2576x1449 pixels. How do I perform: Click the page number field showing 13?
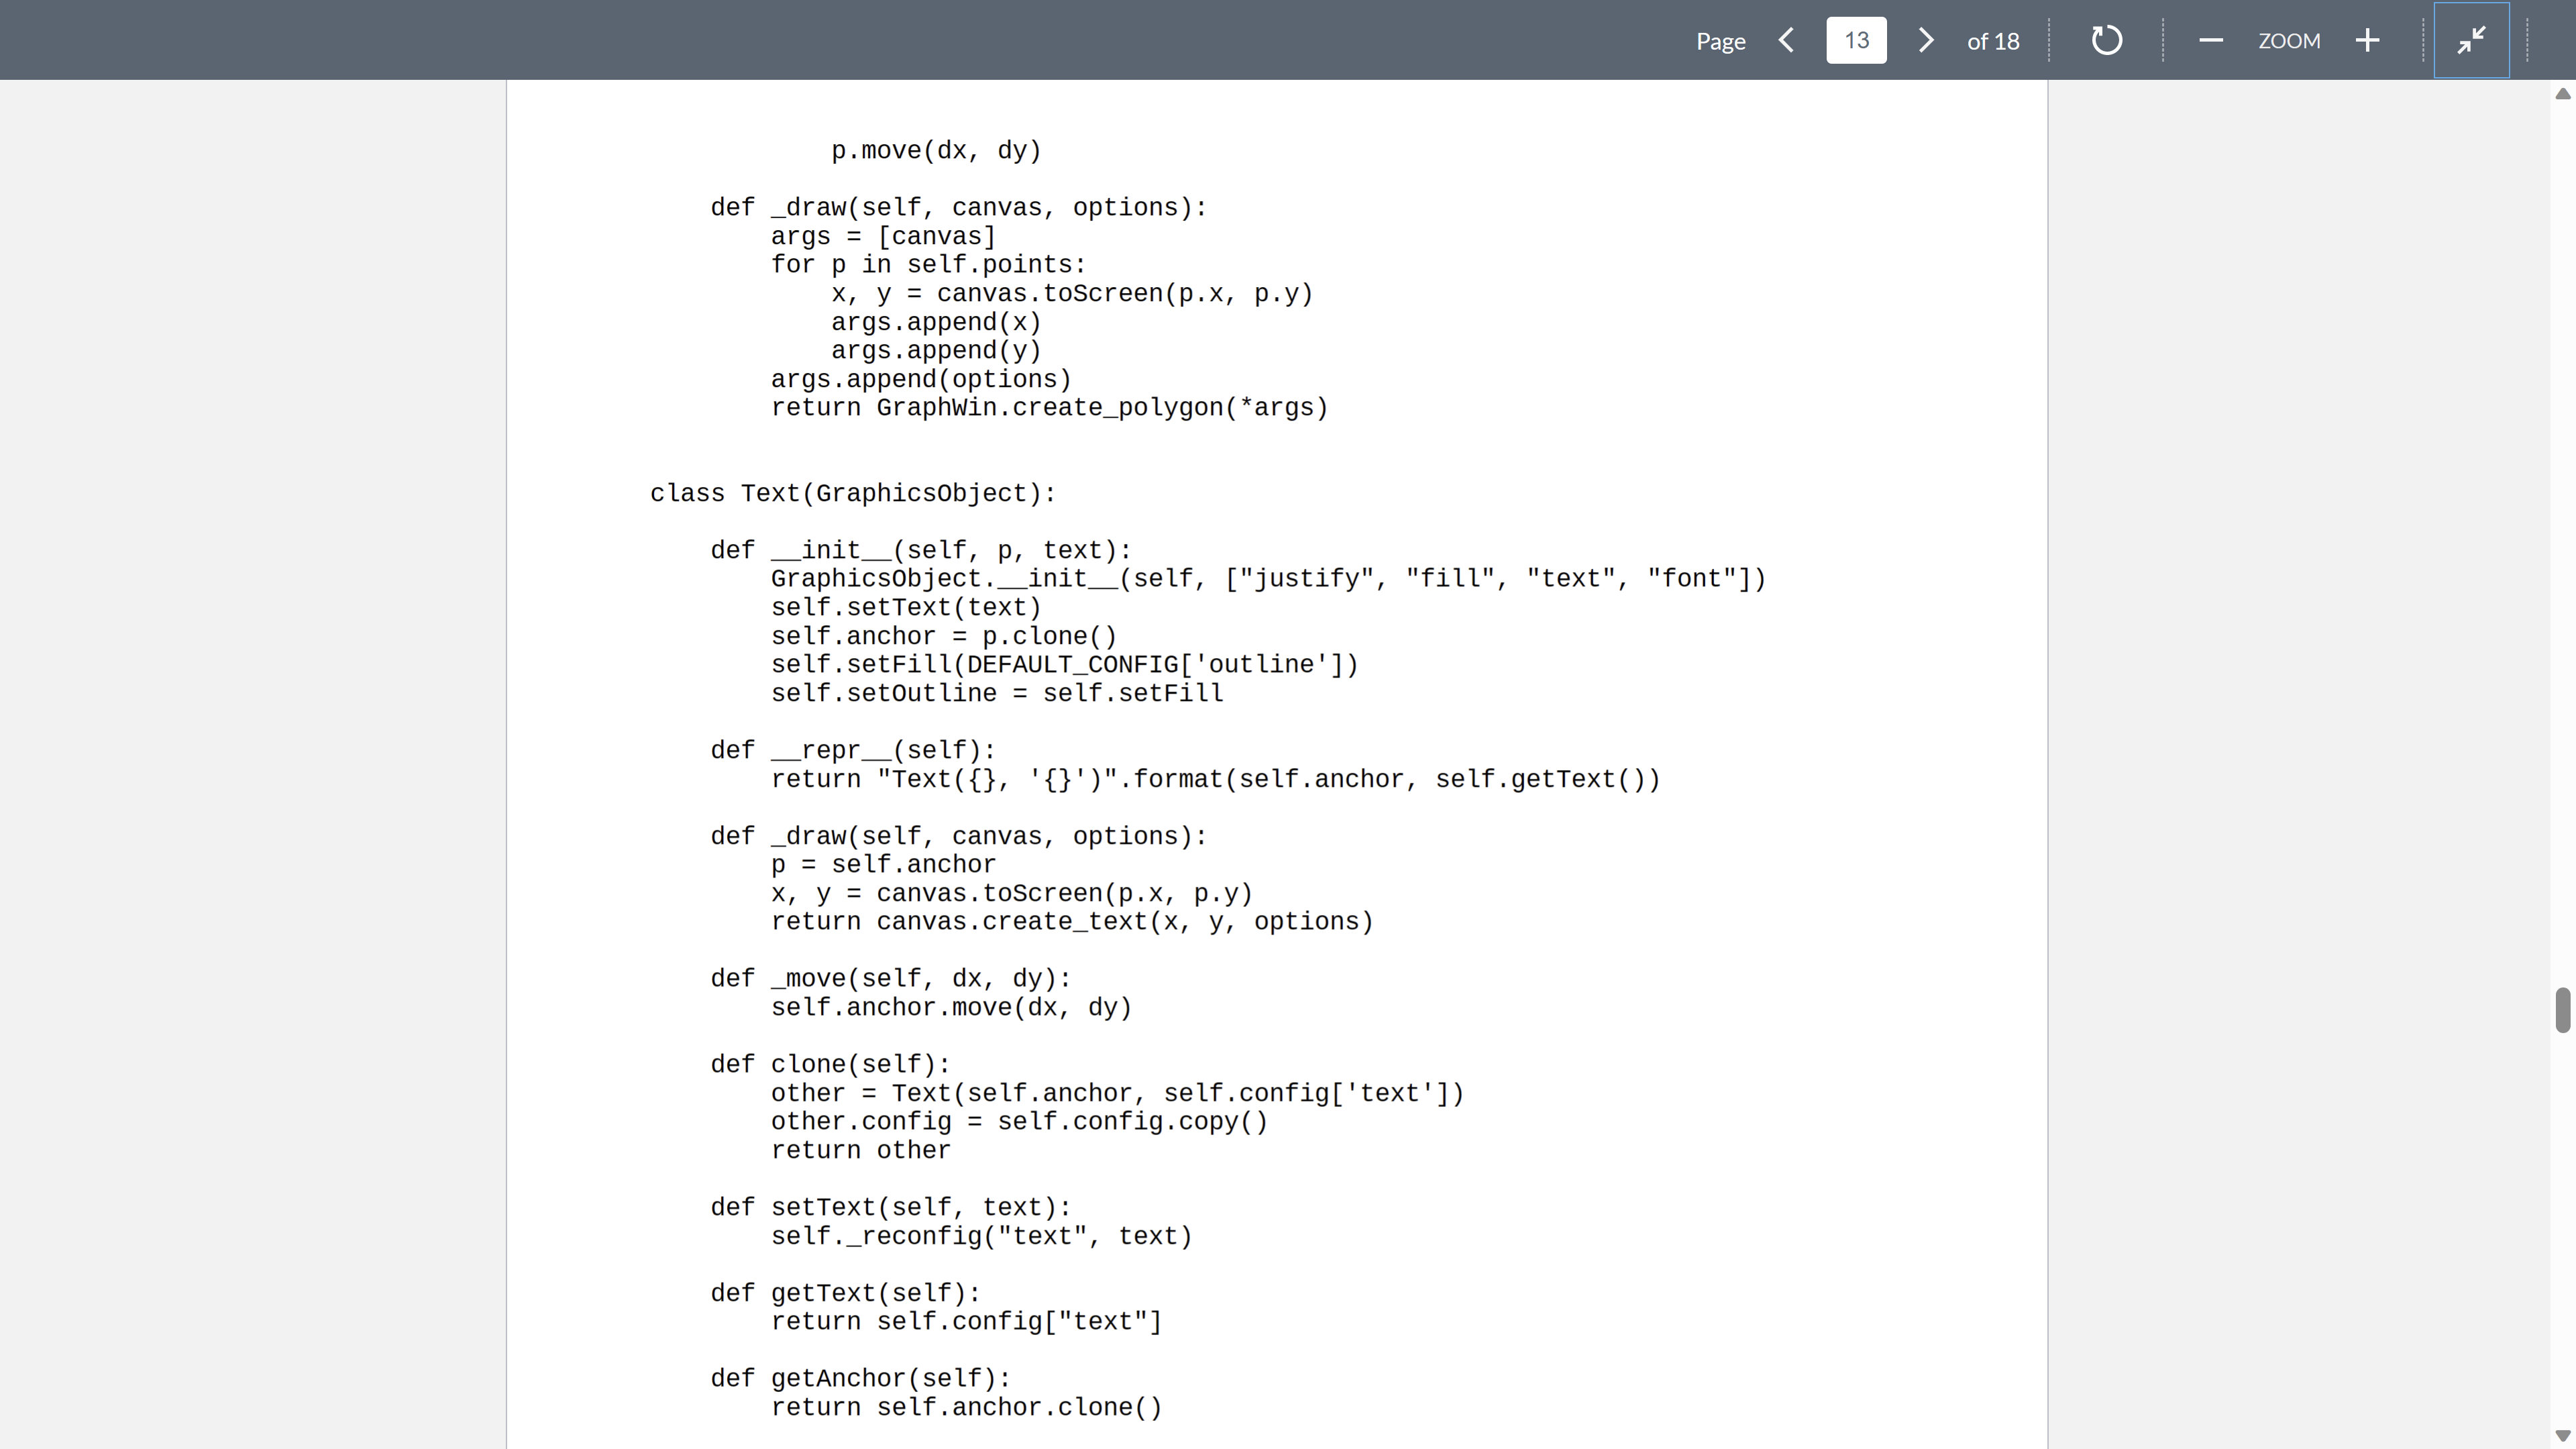pos(1856,40)
